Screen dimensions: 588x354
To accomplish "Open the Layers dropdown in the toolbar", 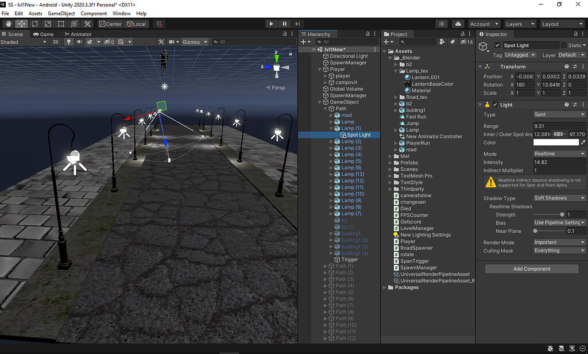I will coord(520,24).
